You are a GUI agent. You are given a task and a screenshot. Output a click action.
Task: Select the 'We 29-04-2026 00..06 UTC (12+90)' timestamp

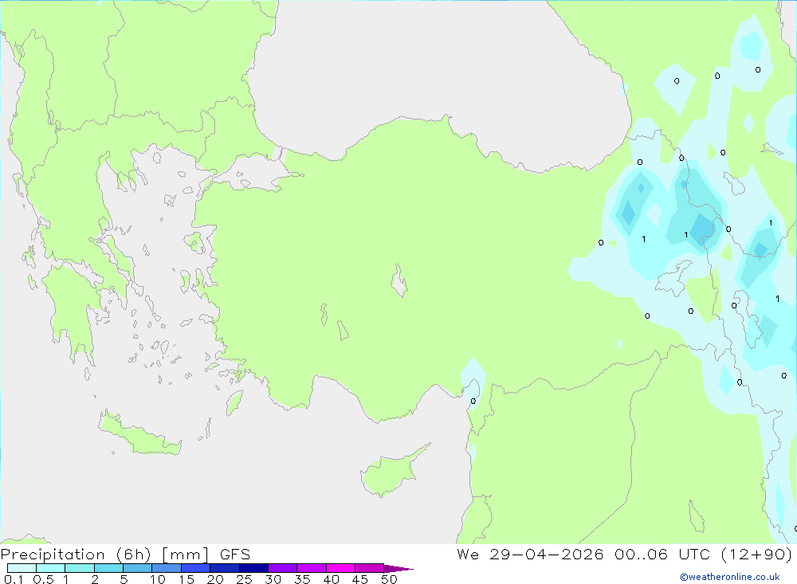coord(624,554)
